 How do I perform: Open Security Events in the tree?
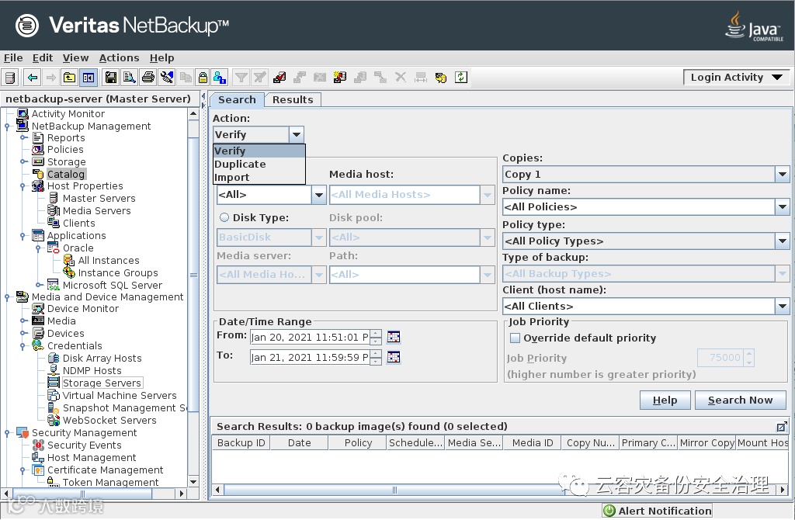(x=84, y=445)
